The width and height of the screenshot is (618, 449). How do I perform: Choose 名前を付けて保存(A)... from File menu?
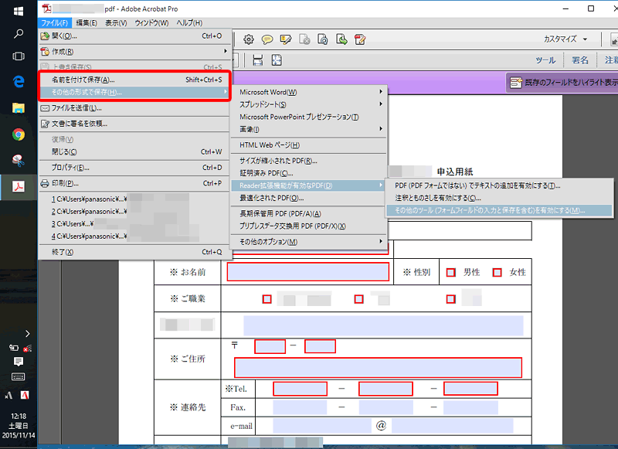click(x=134, y=80)
